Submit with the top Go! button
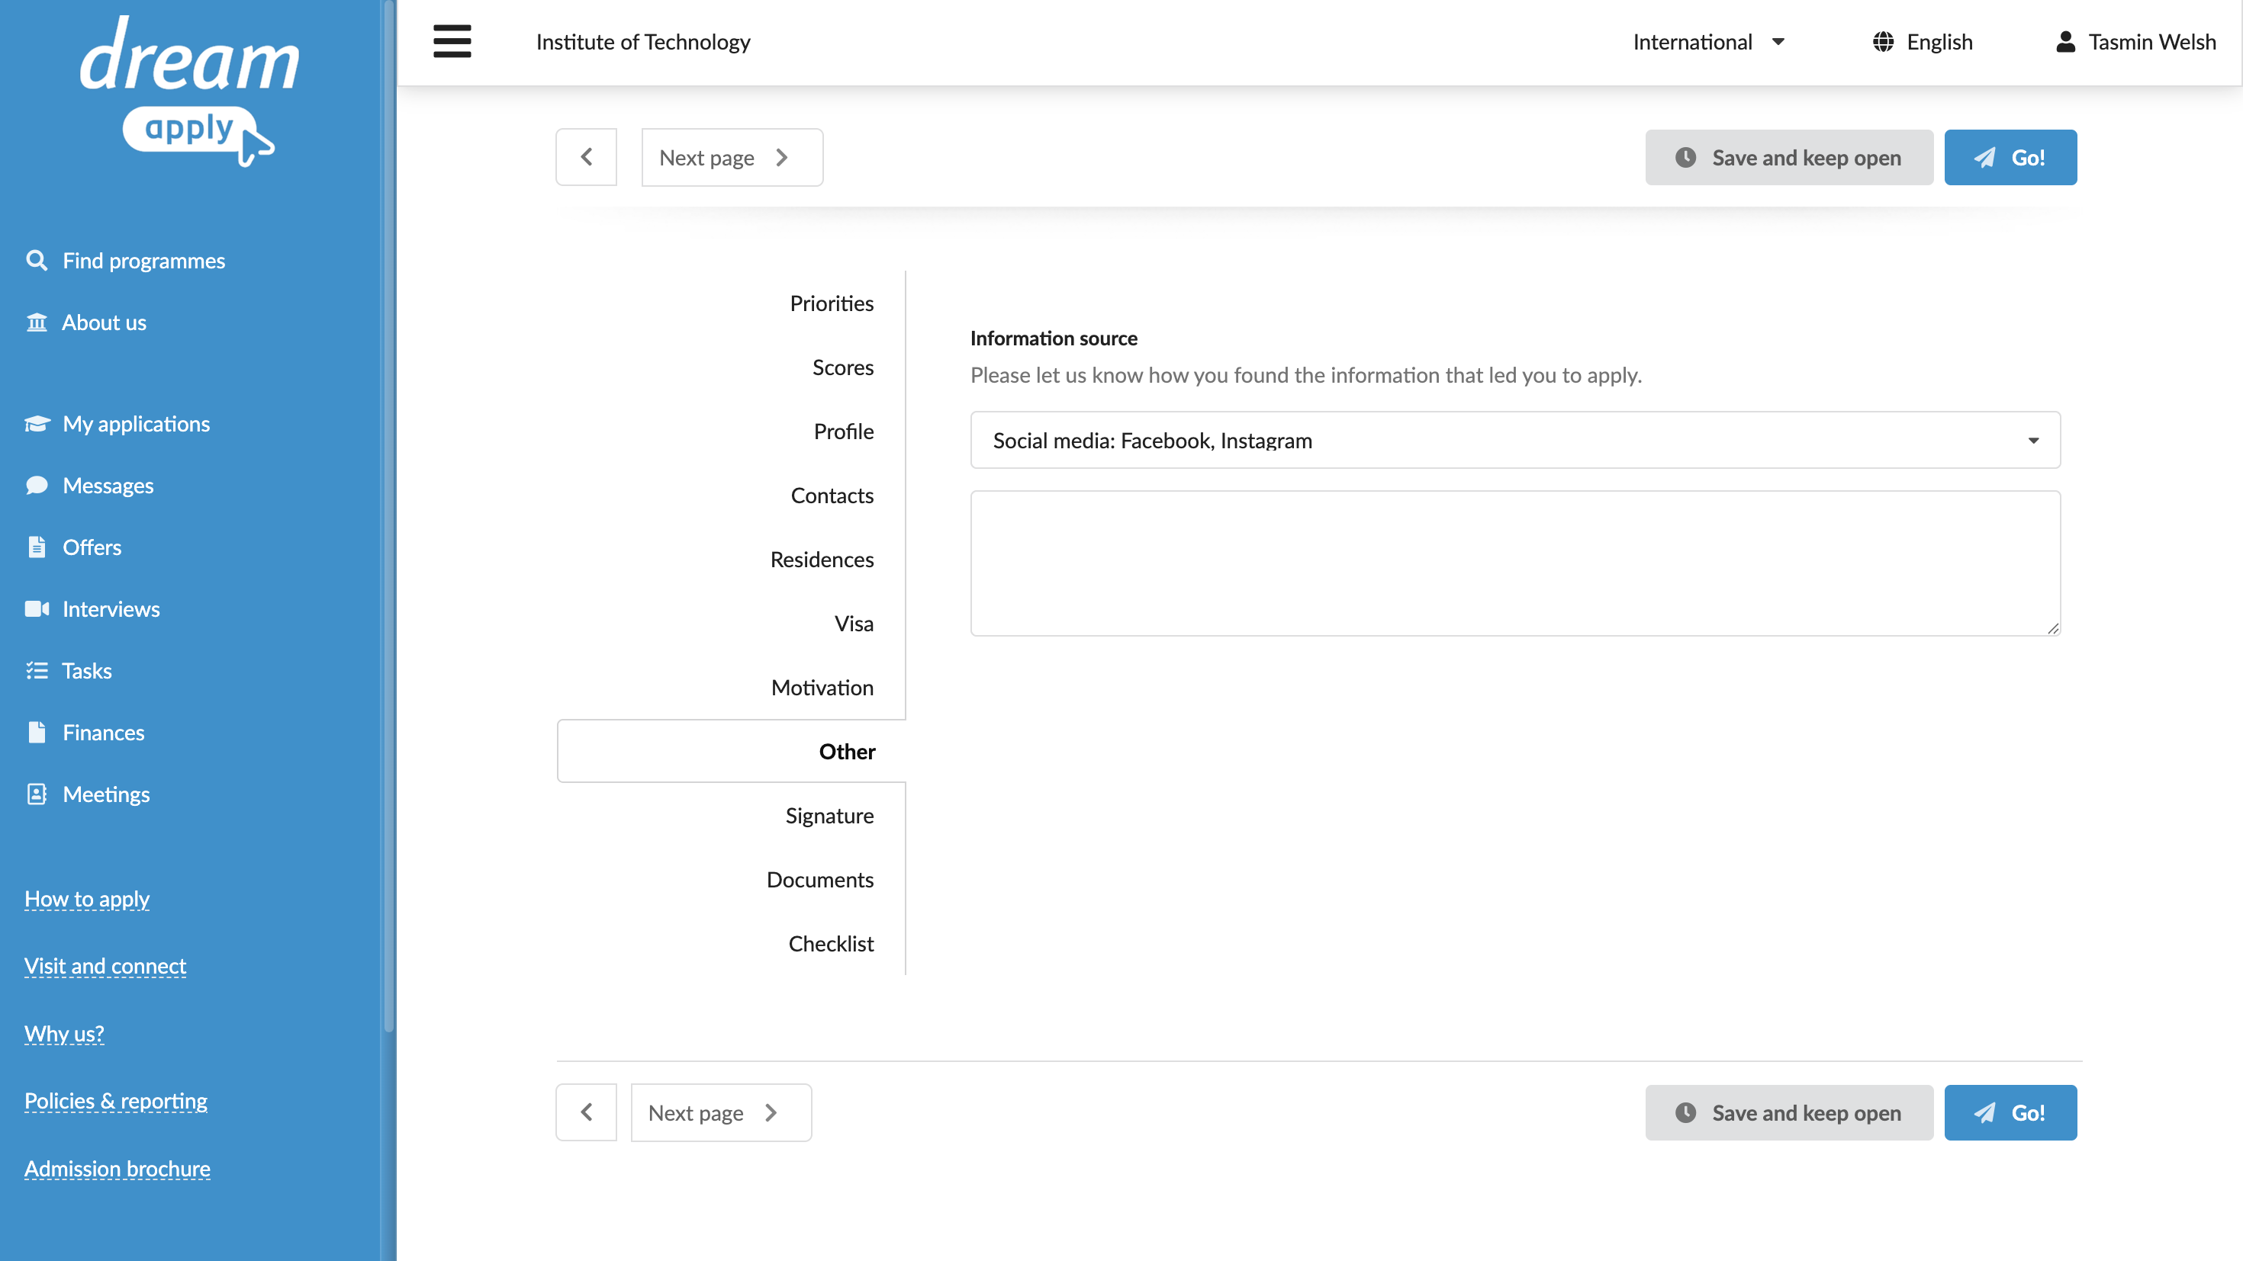The image size is (2243, 1261). point(2010,158)
